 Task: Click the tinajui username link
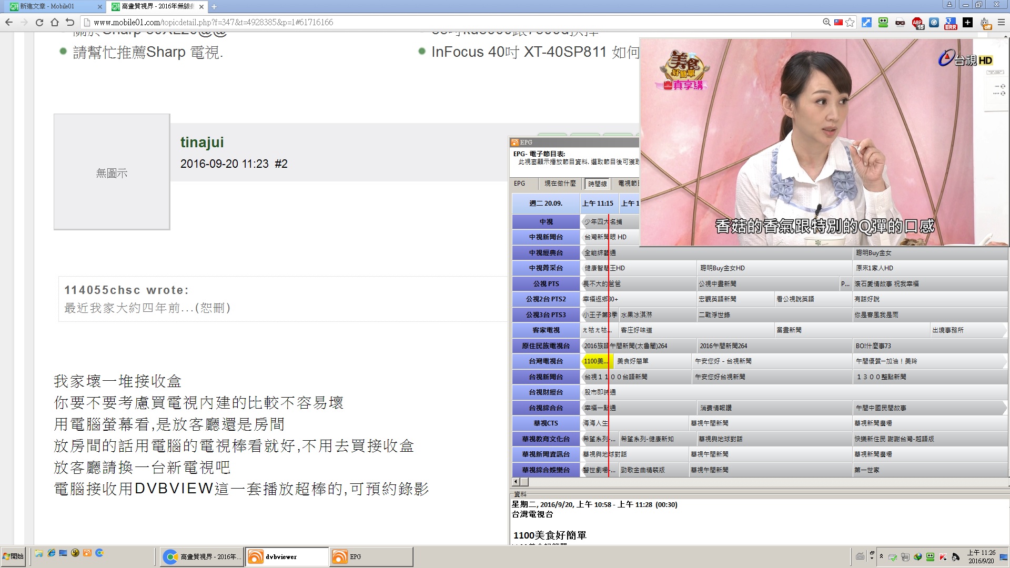coord(202,142)
